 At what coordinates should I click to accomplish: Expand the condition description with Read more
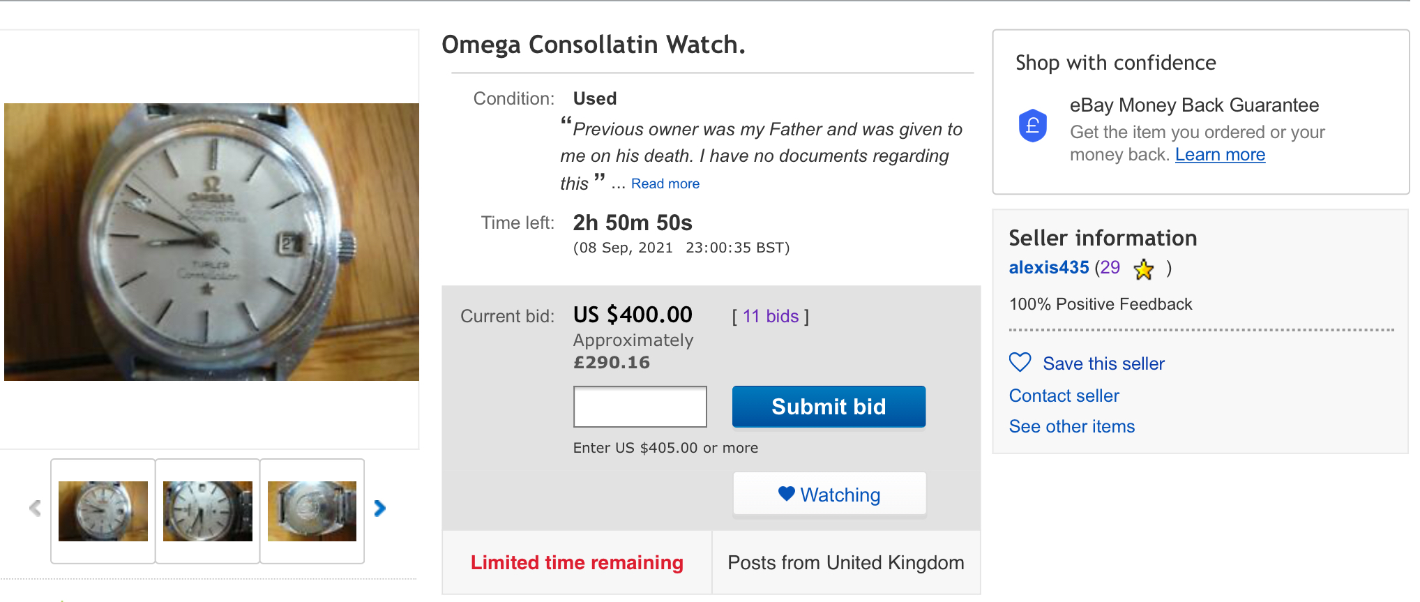tap(665, 183)
